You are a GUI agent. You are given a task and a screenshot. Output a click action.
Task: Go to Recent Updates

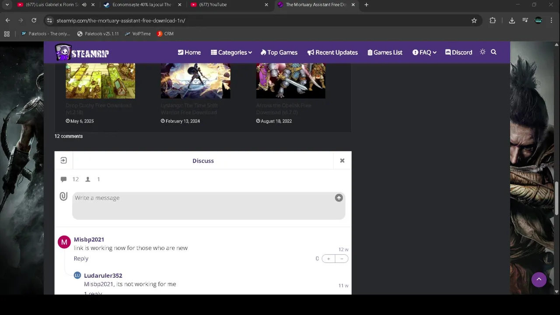click(x=332, y=52)
